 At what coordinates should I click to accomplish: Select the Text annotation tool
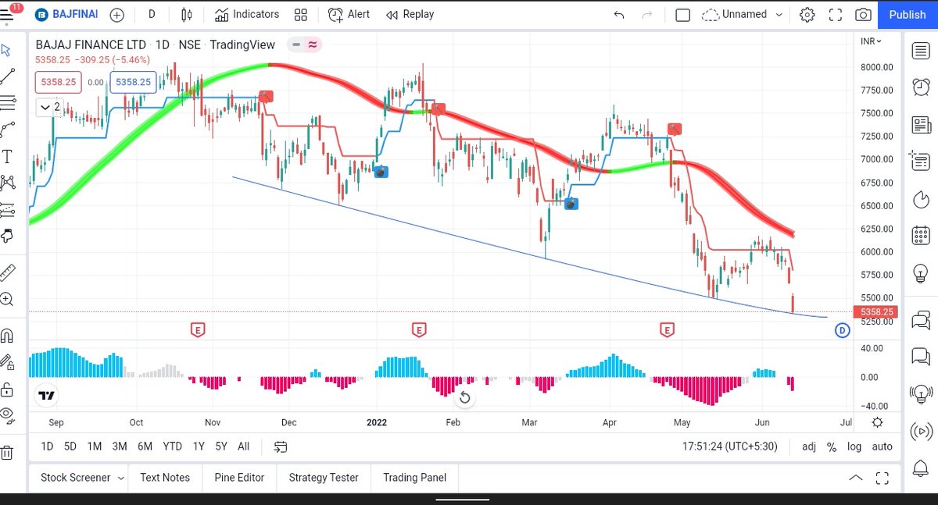tap(7, 157)
